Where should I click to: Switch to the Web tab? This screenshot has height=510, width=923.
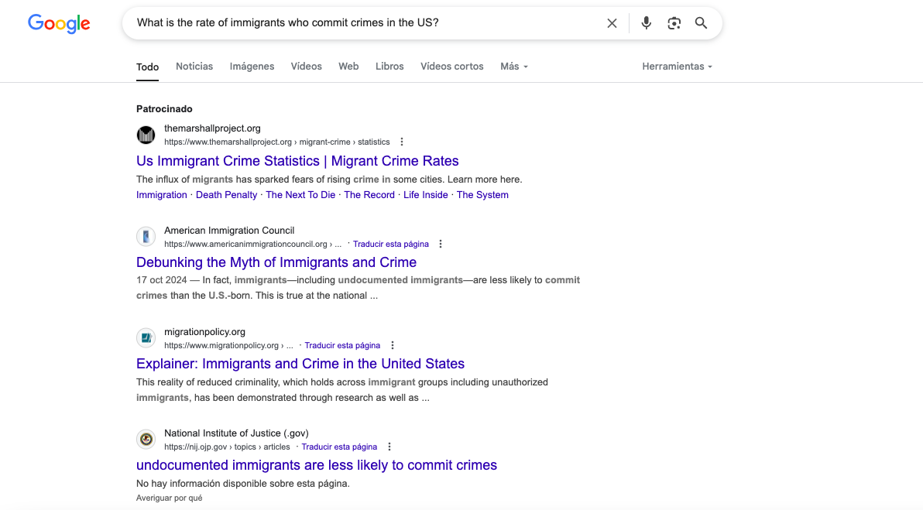(348, 67)
